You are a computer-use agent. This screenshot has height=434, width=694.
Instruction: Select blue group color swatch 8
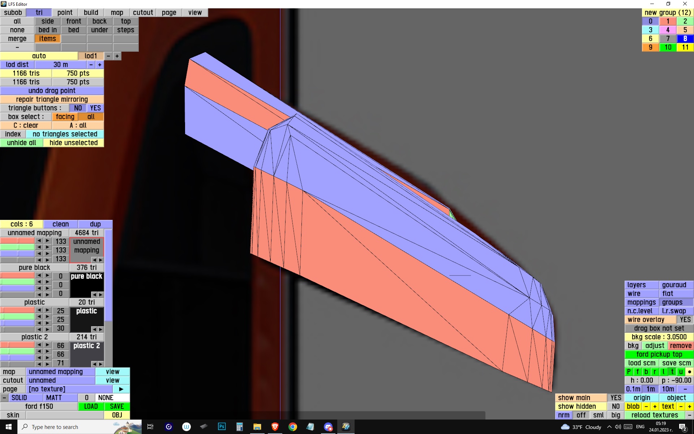pyautogui.click(x=685, y=39)
